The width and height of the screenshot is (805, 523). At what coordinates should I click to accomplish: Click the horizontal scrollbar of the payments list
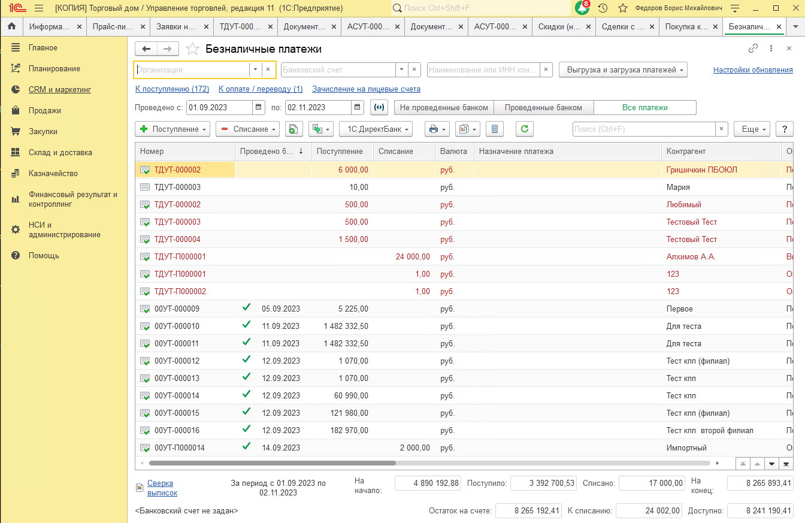coord(273,463)
